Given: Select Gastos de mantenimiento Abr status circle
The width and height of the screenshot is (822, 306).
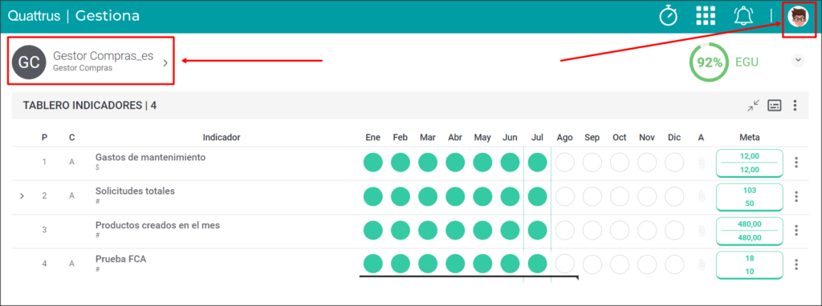Looking at the screenshot, I should pyautogui.click(x=455, y=163).
